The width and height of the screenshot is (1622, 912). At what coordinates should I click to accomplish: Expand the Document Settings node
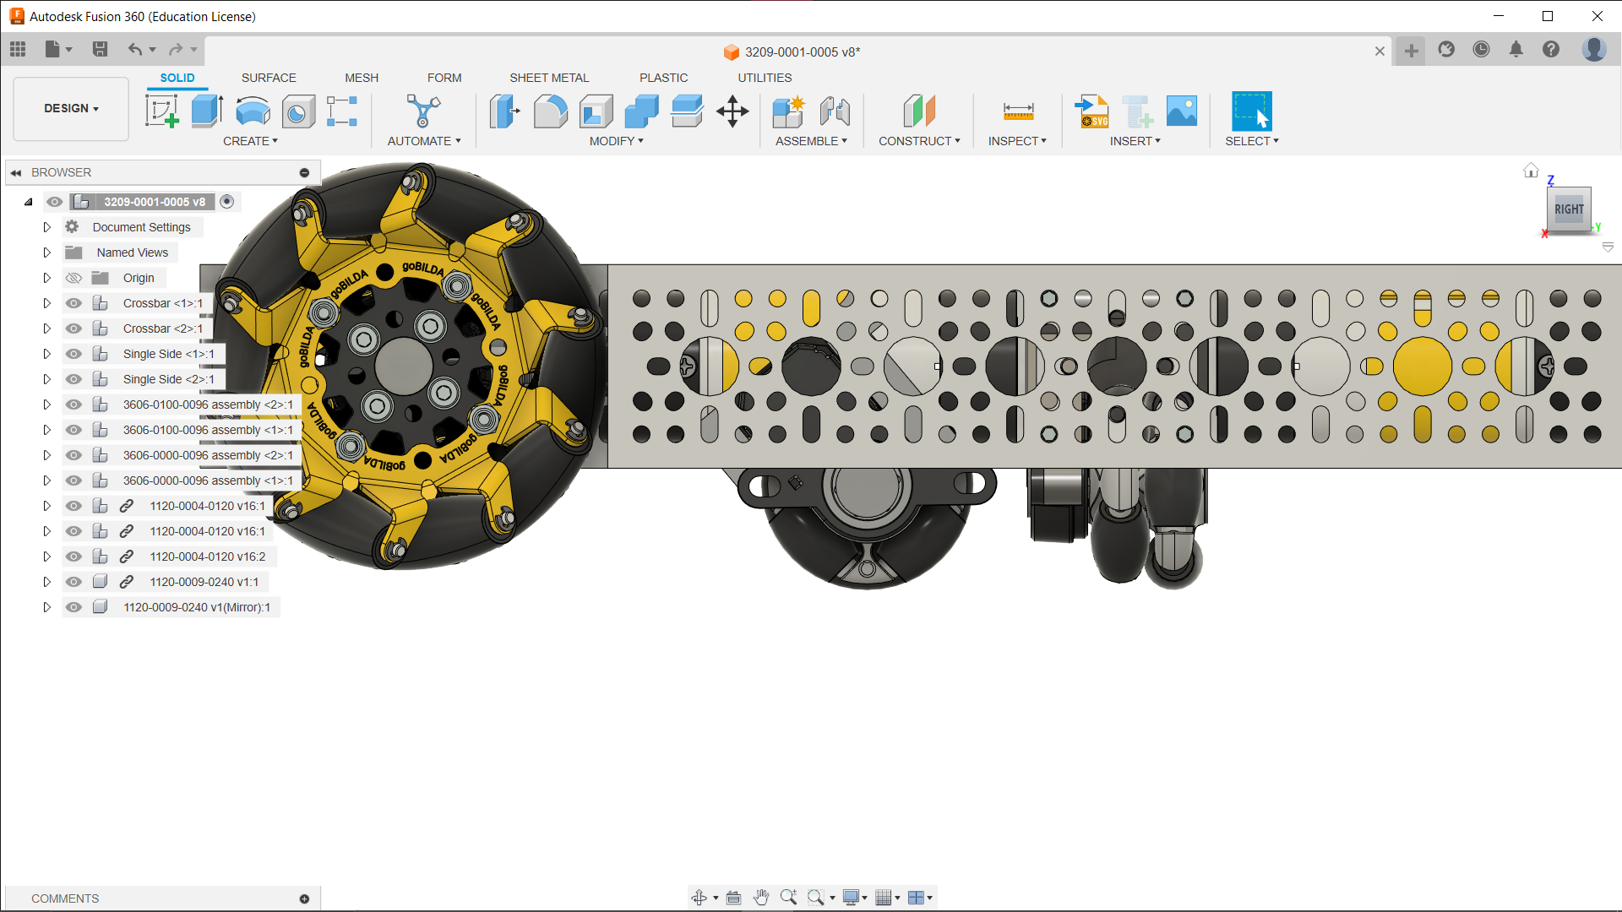(47, 227)
